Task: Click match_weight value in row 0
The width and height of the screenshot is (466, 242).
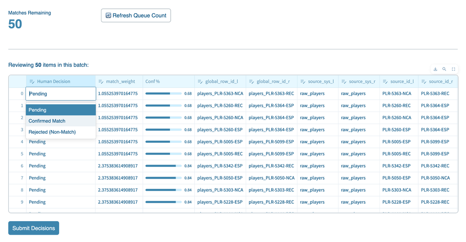Action: point(119,94)
